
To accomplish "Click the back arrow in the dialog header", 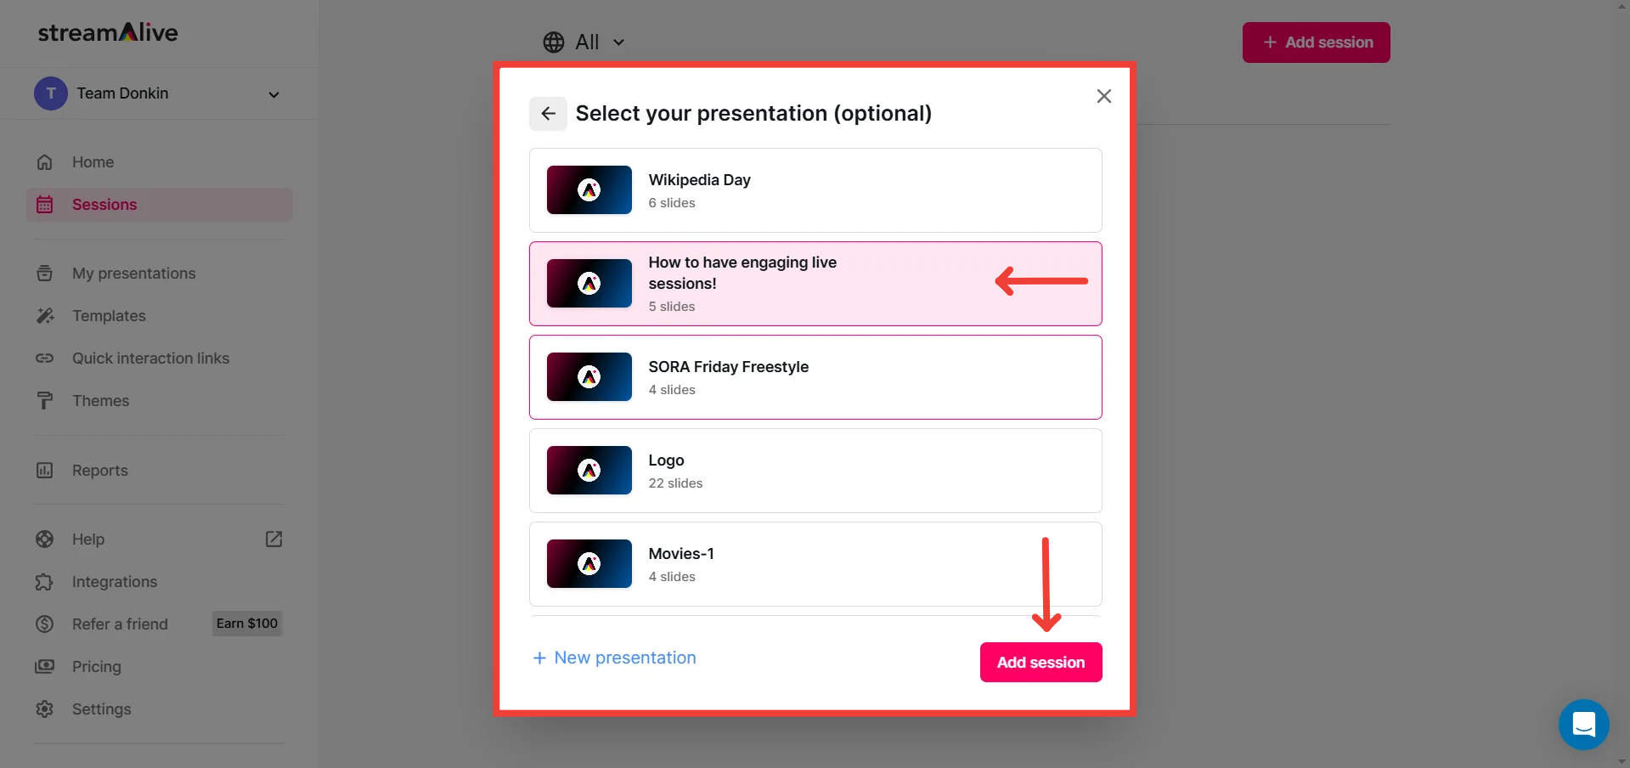I will click(548, 114).
